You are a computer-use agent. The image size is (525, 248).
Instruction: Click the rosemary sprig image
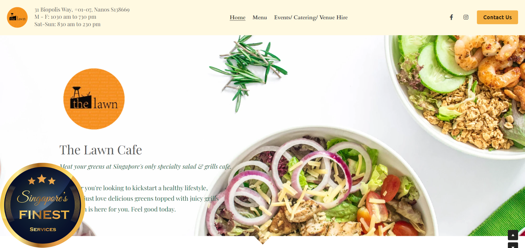248,73
